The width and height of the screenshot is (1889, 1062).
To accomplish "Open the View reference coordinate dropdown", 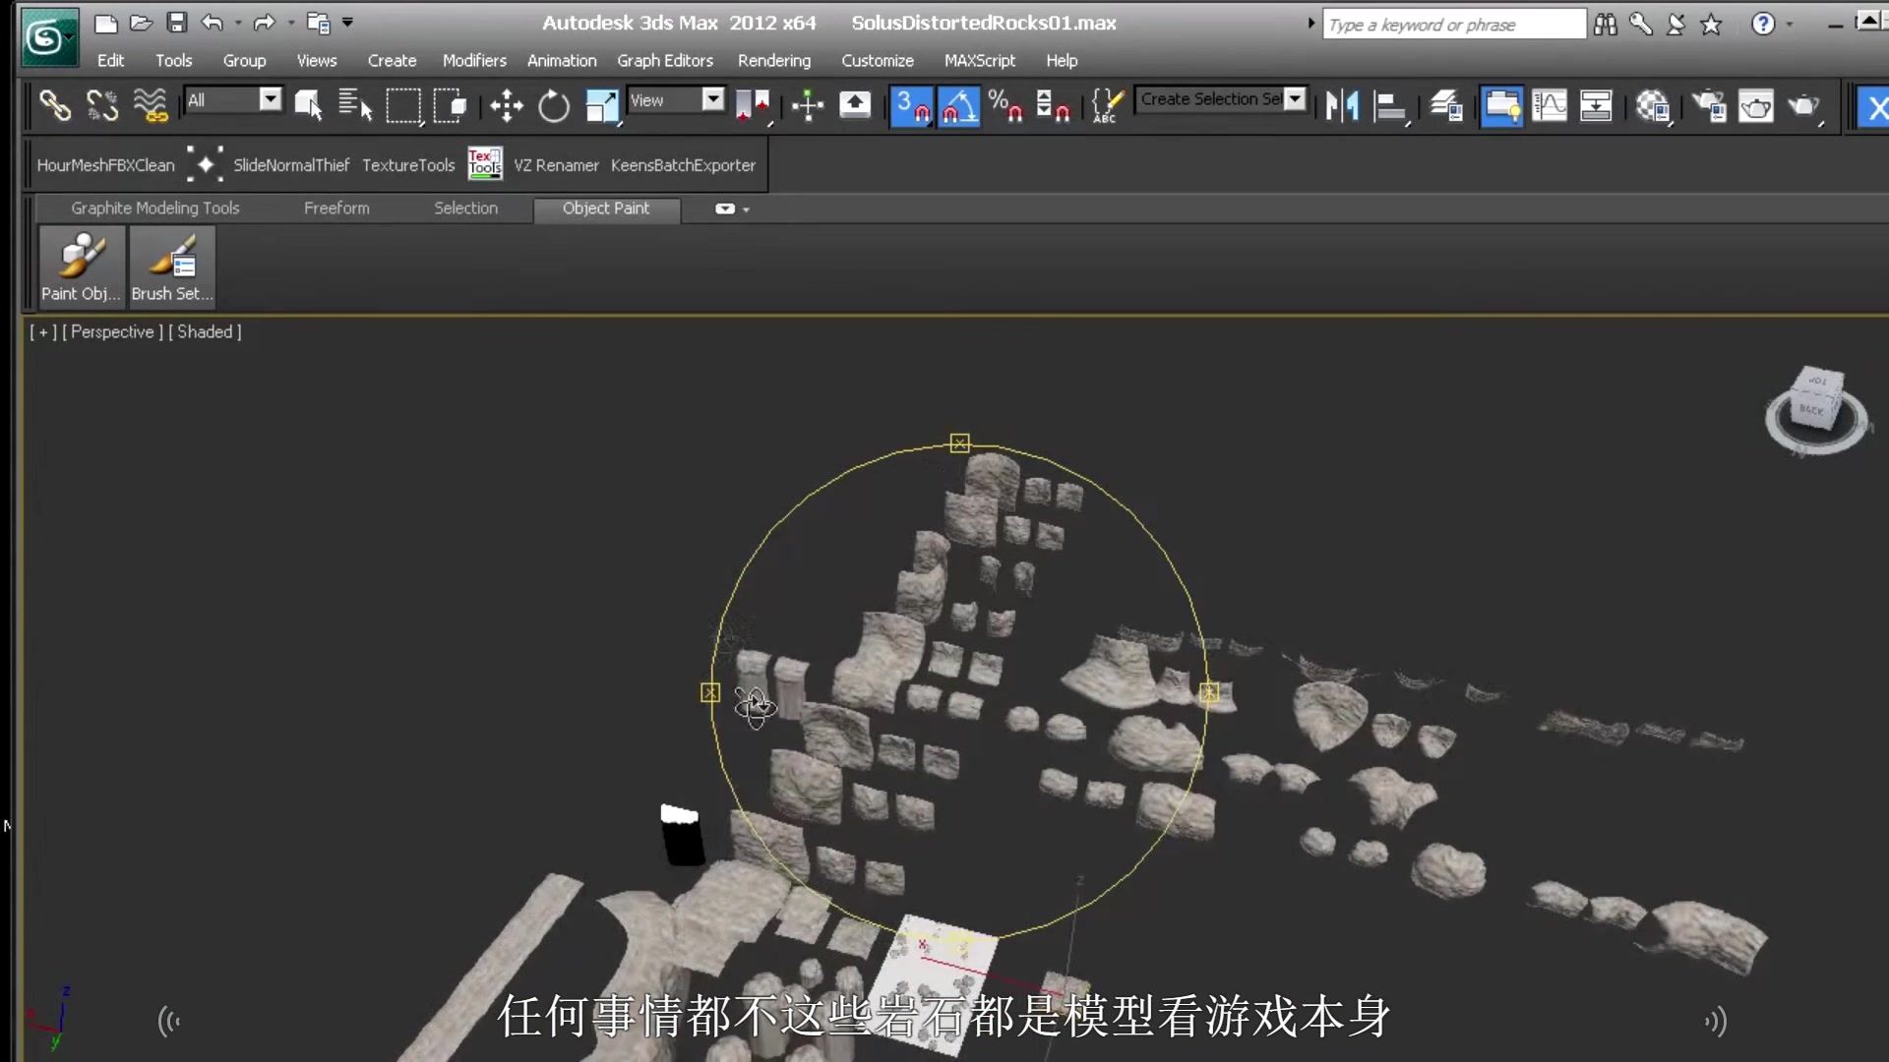I will tap(712, 99).
